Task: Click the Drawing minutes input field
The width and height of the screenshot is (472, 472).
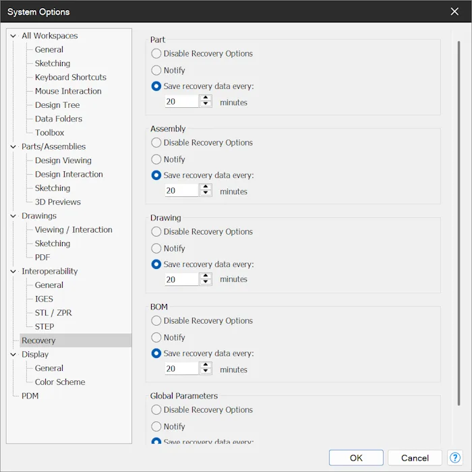Action: [x=182, y=279]
